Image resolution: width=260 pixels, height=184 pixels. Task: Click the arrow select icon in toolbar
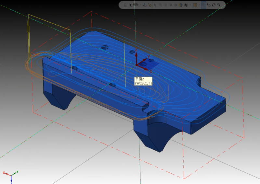155,5
